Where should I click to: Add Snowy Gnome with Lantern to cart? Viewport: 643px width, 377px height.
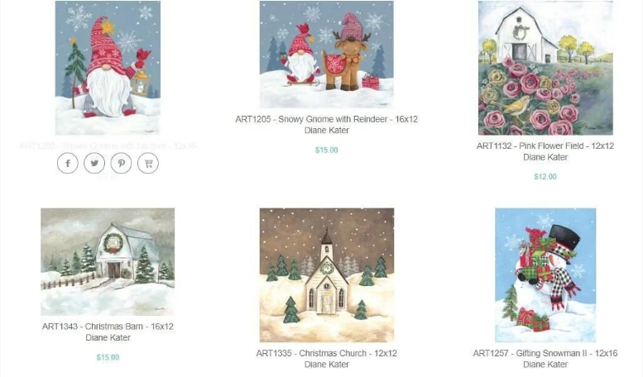pyautogui.click(x=148, y=163)
